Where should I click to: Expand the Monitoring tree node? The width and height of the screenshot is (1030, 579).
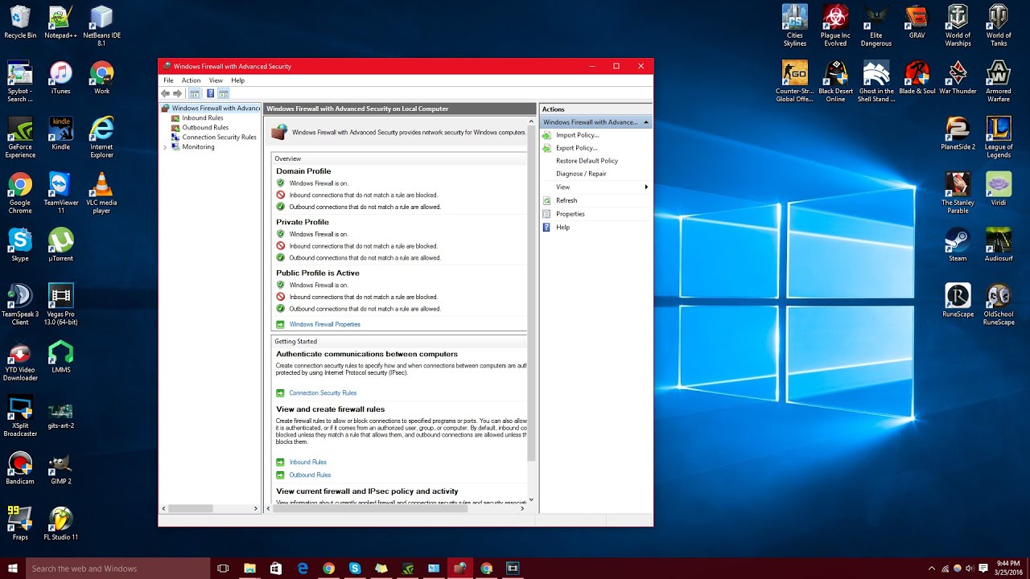point(165,147)
